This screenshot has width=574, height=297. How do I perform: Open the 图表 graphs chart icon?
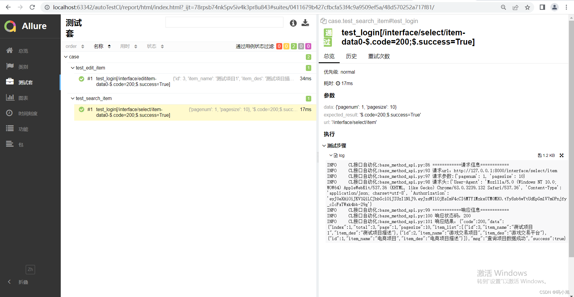[x=10, y=97]
